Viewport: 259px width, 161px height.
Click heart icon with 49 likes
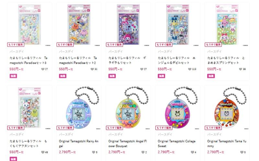point(43,152)
